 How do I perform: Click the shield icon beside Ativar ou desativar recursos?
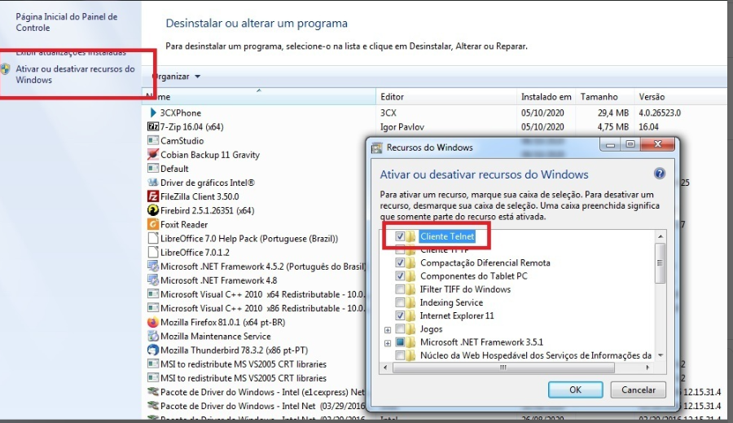(x=6, y=70)
